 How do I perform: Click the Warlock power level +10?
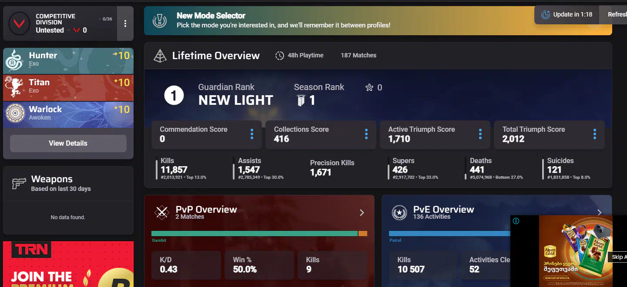click(121, 110)
